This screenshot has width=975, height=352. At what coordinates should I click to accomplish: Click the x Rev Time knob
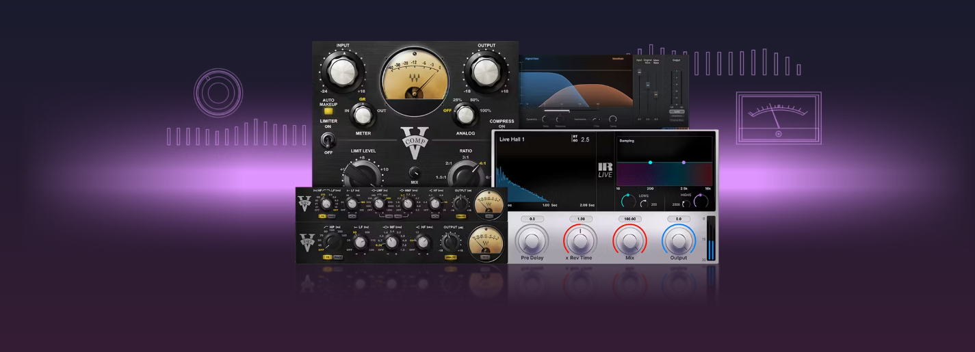[x=580, y=241]
